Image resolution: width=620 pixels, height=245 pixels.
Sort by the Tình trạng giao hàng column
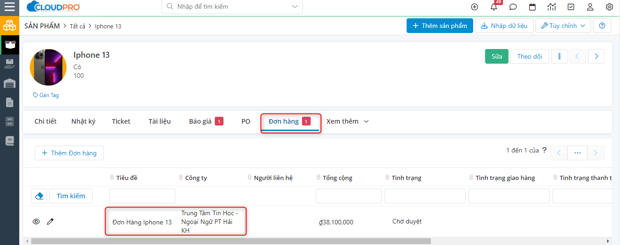point(502,178)
